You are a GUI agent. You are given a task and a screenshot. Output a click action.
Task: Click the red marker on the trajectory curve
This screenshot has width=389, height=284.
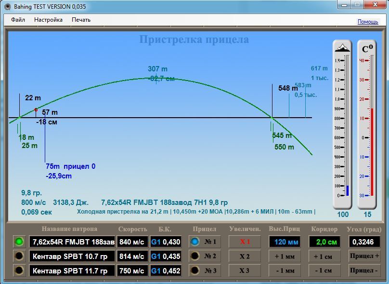(x=36, y=110)
